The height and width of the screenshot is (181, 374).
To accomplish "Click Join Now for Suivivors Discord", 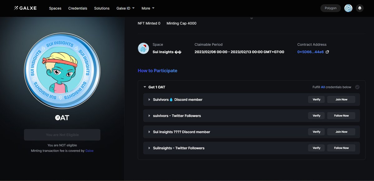I will pyautogui.click(x=341, y=100).
